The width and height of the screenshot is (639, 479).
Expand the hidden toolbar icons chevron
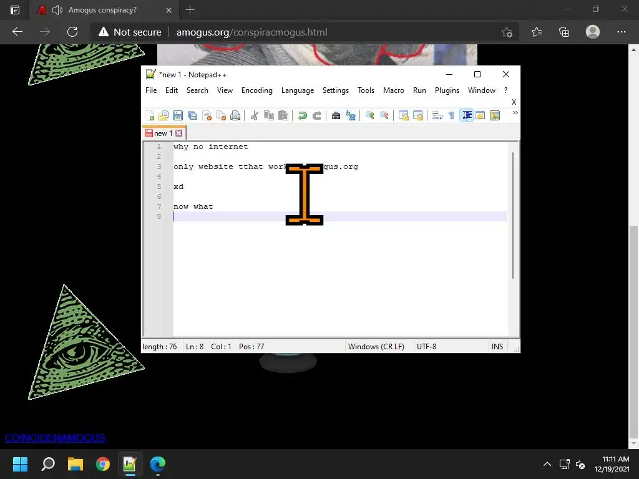pos(515,112)
